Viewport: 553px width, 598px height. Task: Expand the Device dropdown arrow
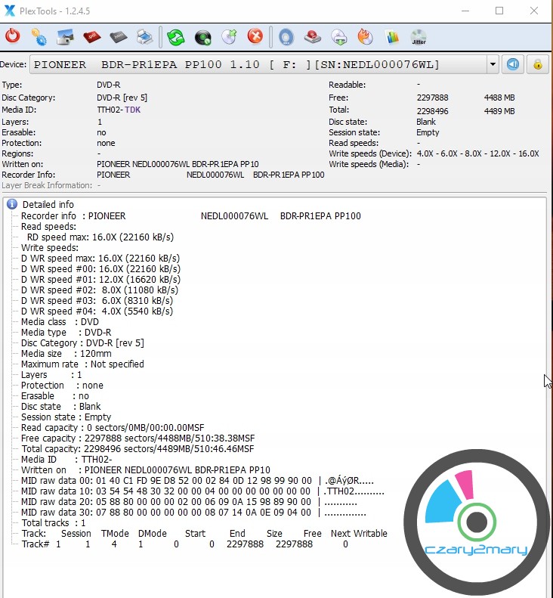pyautogui.click(x=493, y=64)
